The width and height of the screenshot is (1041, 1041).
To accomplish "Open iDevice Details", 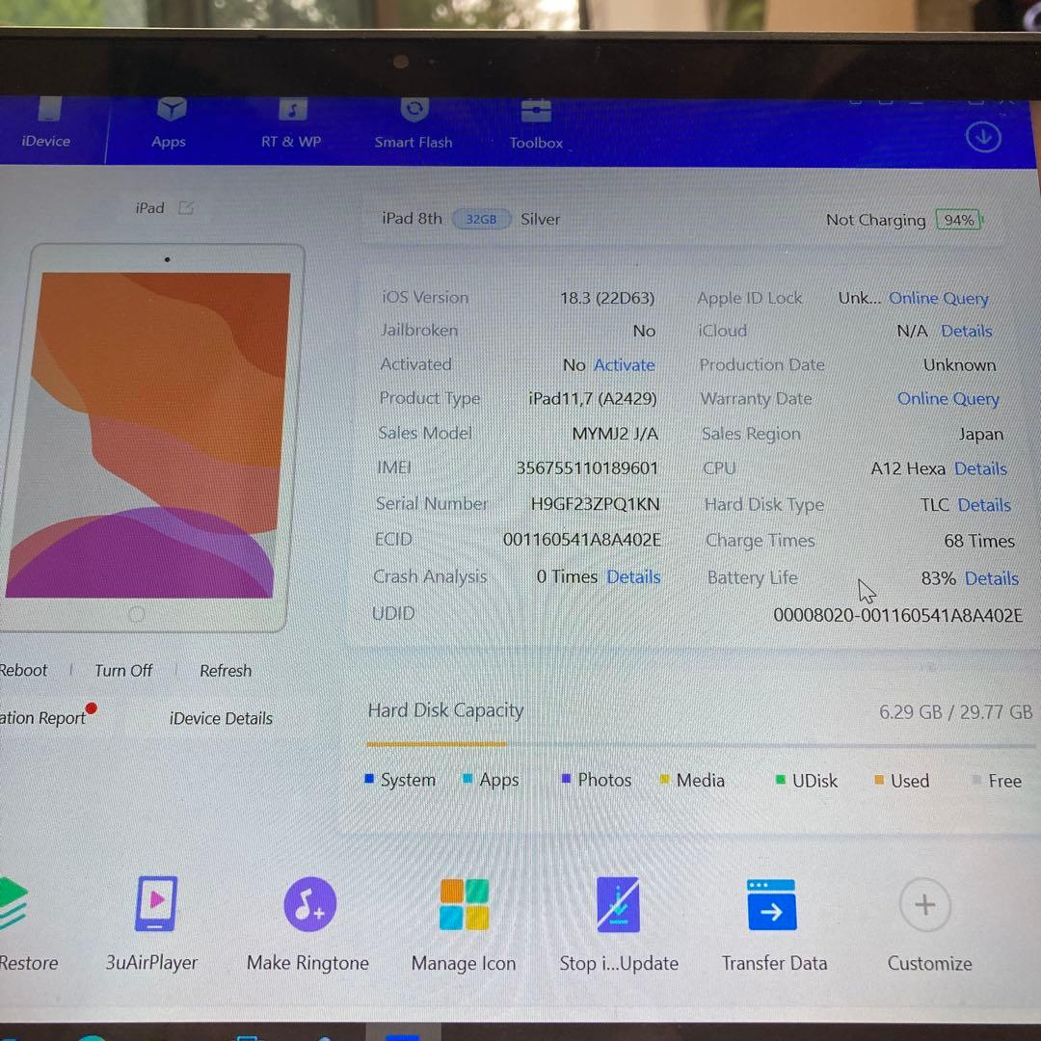I will (x=220, y=718).
